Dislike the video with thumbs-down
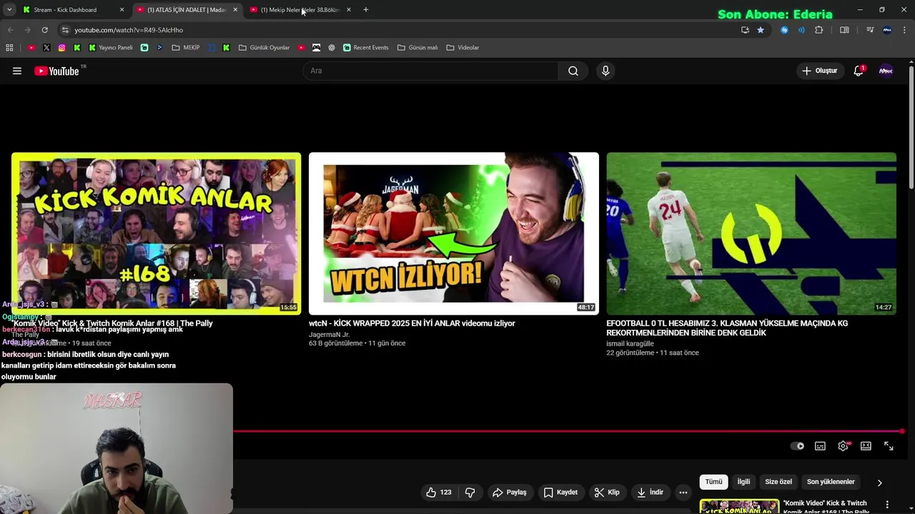The image size is (915, 514). pyautogui.click(x=470, y=492)
